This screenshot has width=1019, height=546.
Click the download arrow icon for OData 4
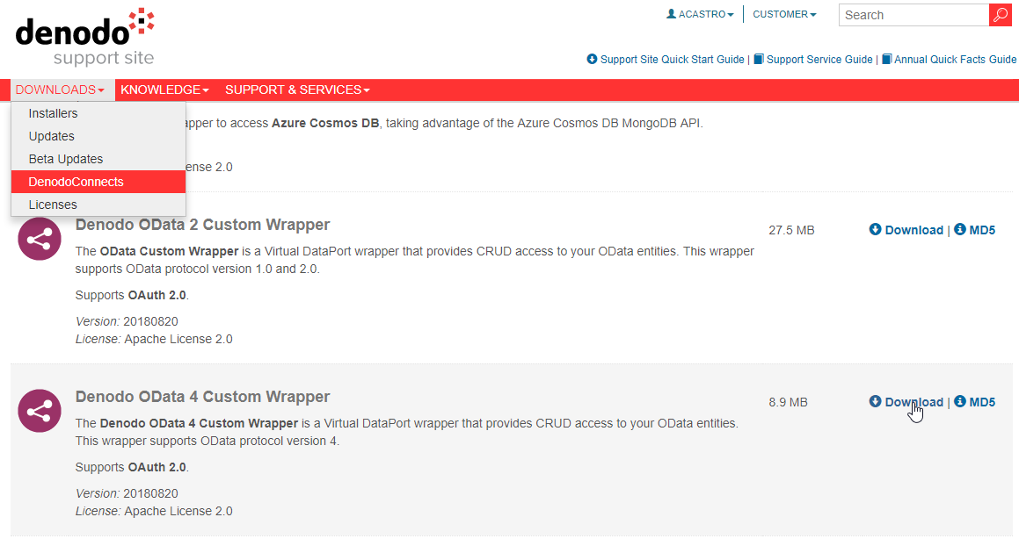(x=876, y=401)
